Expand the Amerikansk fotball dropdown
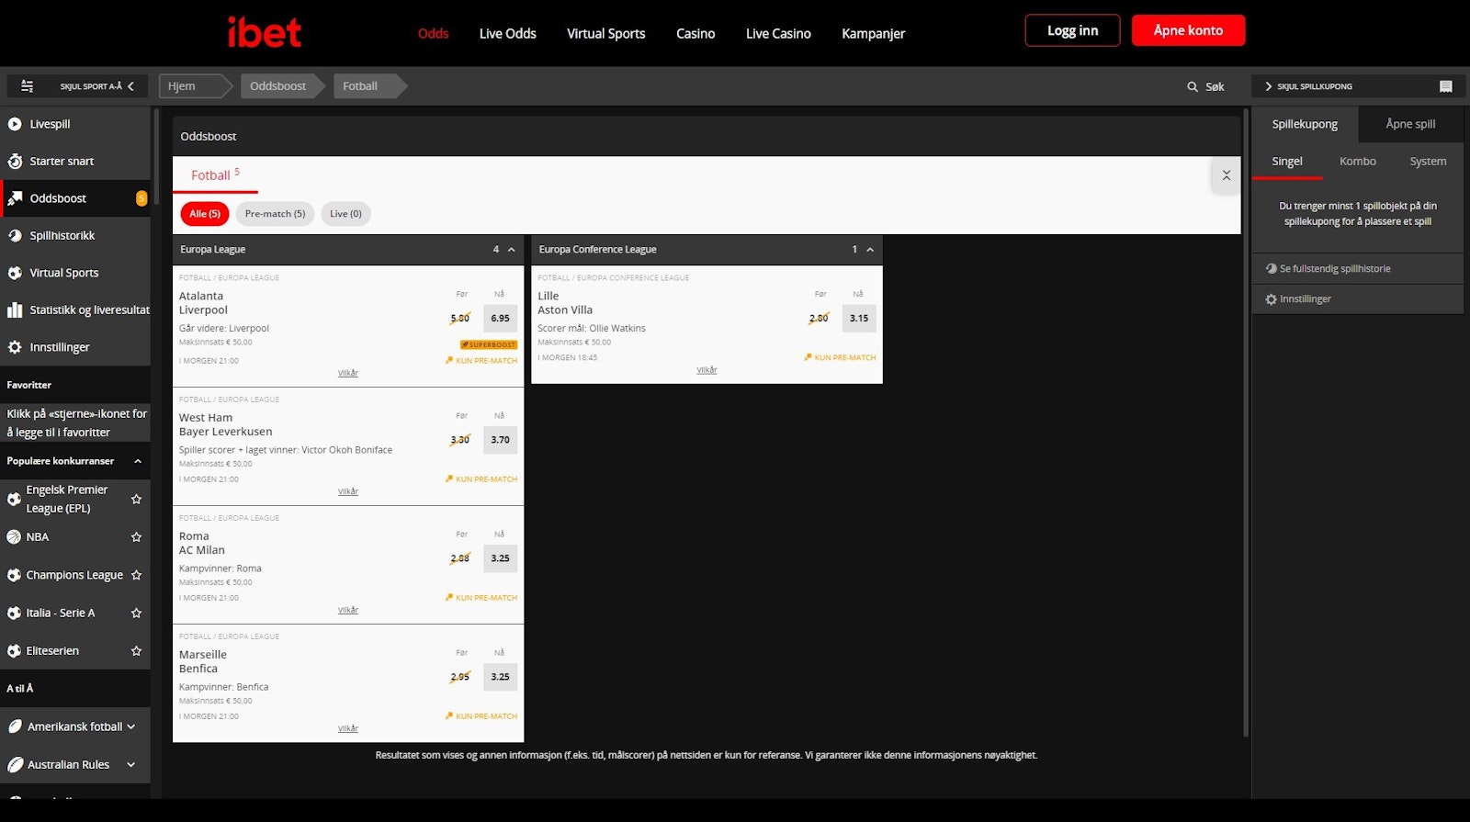The width and height of the screenshot is (1470, 822). [x=130, y=726]
